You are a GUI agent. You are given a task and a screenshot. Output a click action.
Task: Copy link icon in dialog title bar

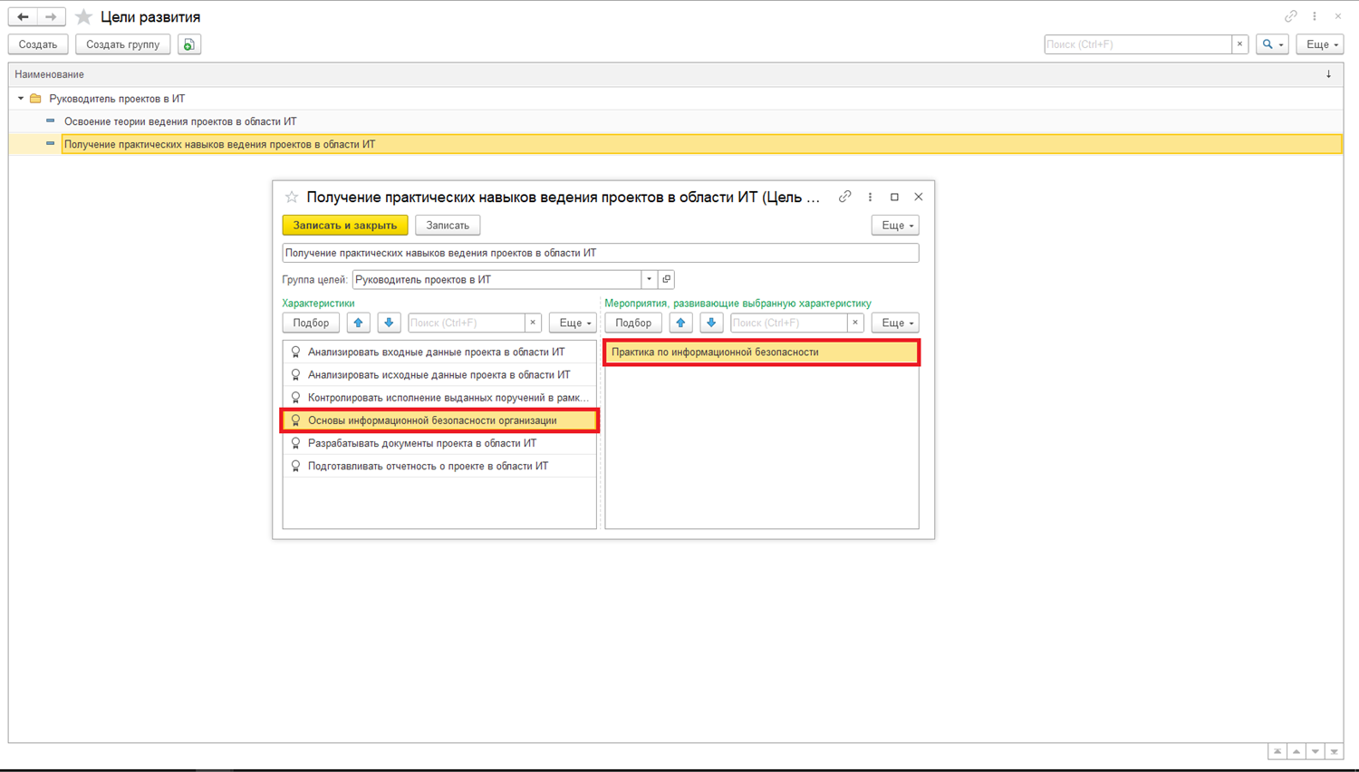click(x=845, y=197)
